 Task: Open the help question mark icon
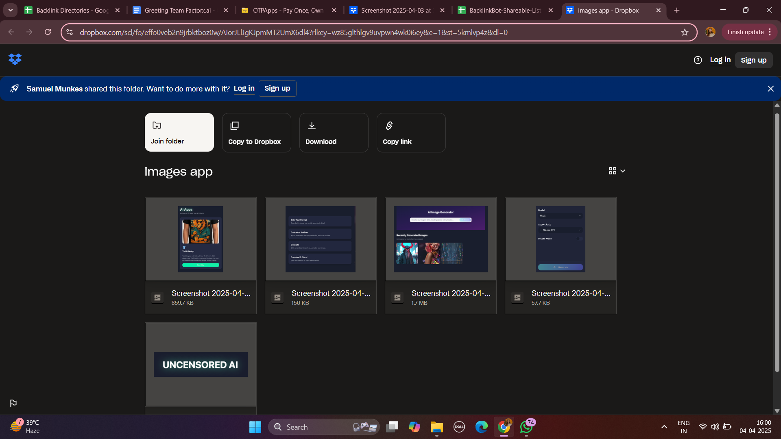[698, 60]
